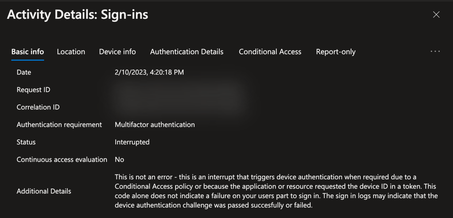Click the Additional Details label
This screenshot has height=218, width=453.
point(44,191)
